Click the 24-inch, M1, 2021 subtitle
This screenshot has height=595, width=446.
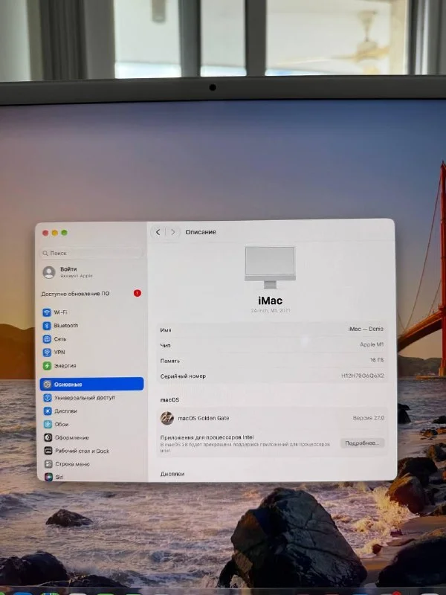point(270,310)
